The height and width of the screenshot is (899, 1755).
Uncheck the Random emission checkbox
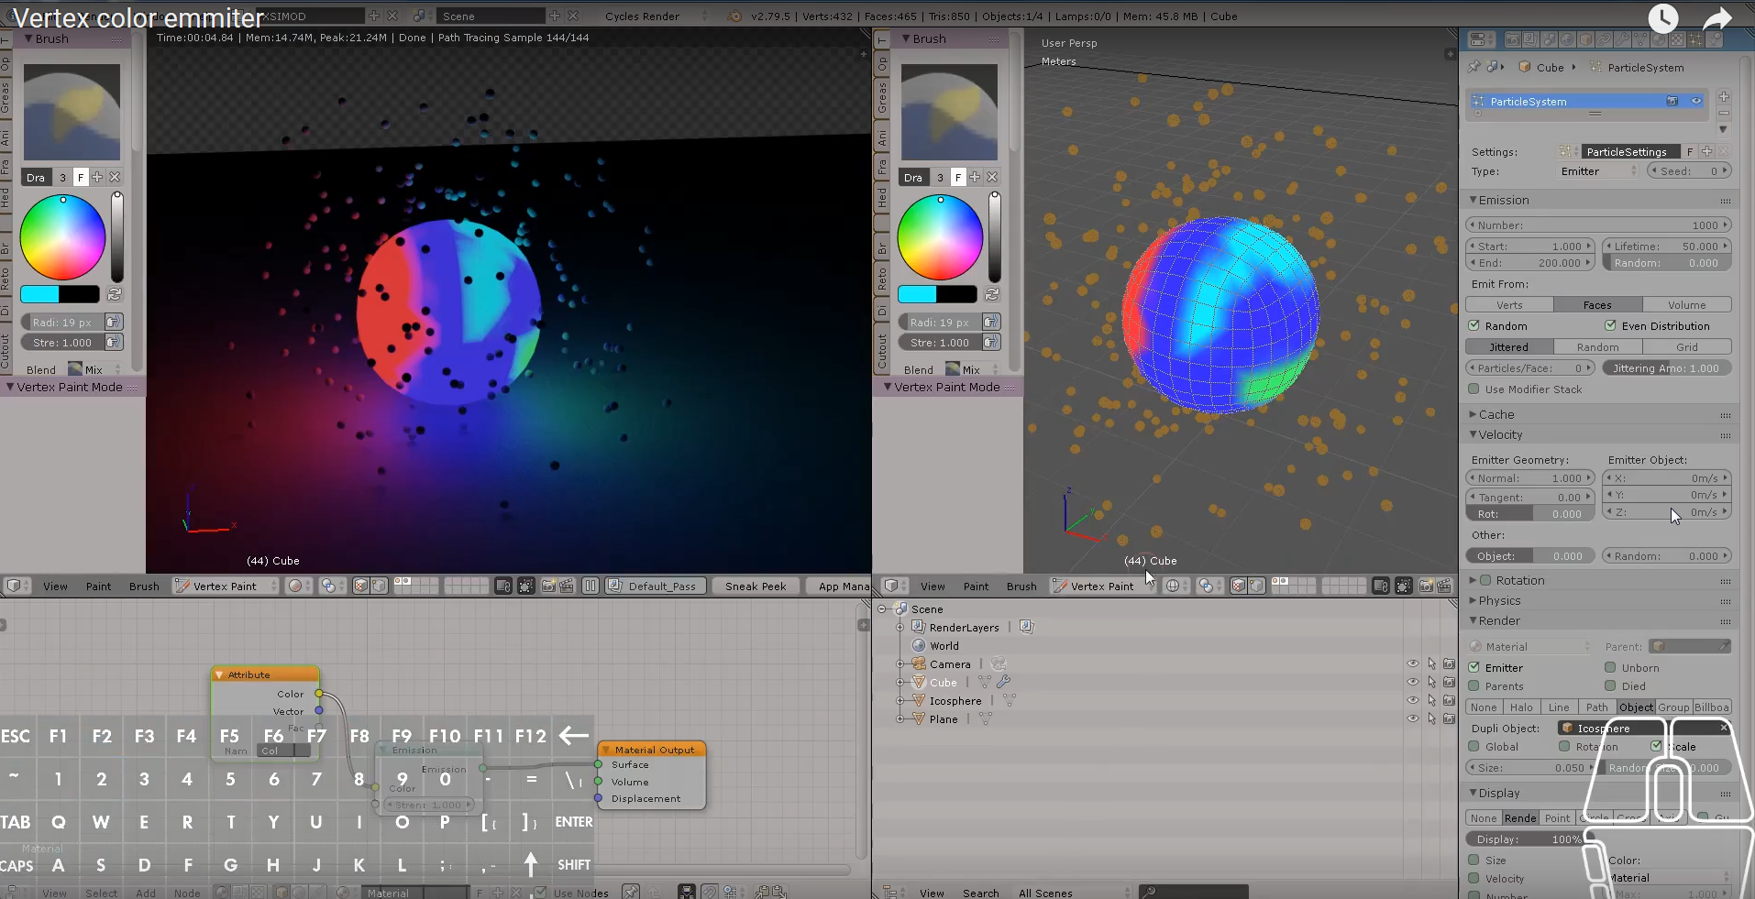1474,325
